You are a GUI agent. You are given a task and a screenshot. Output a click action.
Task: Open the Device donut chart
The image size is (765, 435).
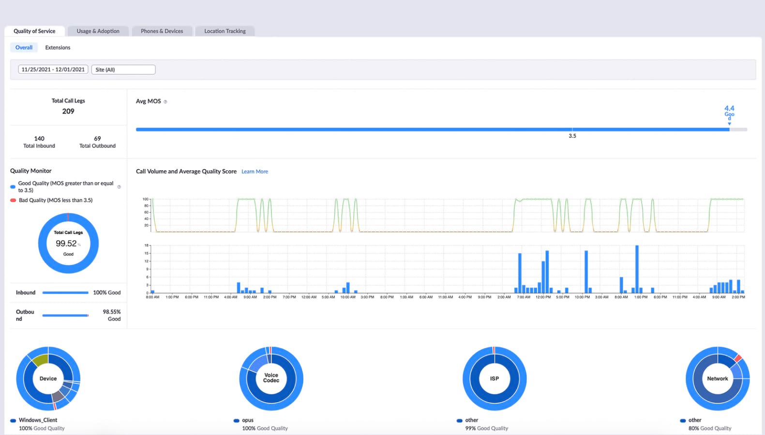(x=48, y=378)
